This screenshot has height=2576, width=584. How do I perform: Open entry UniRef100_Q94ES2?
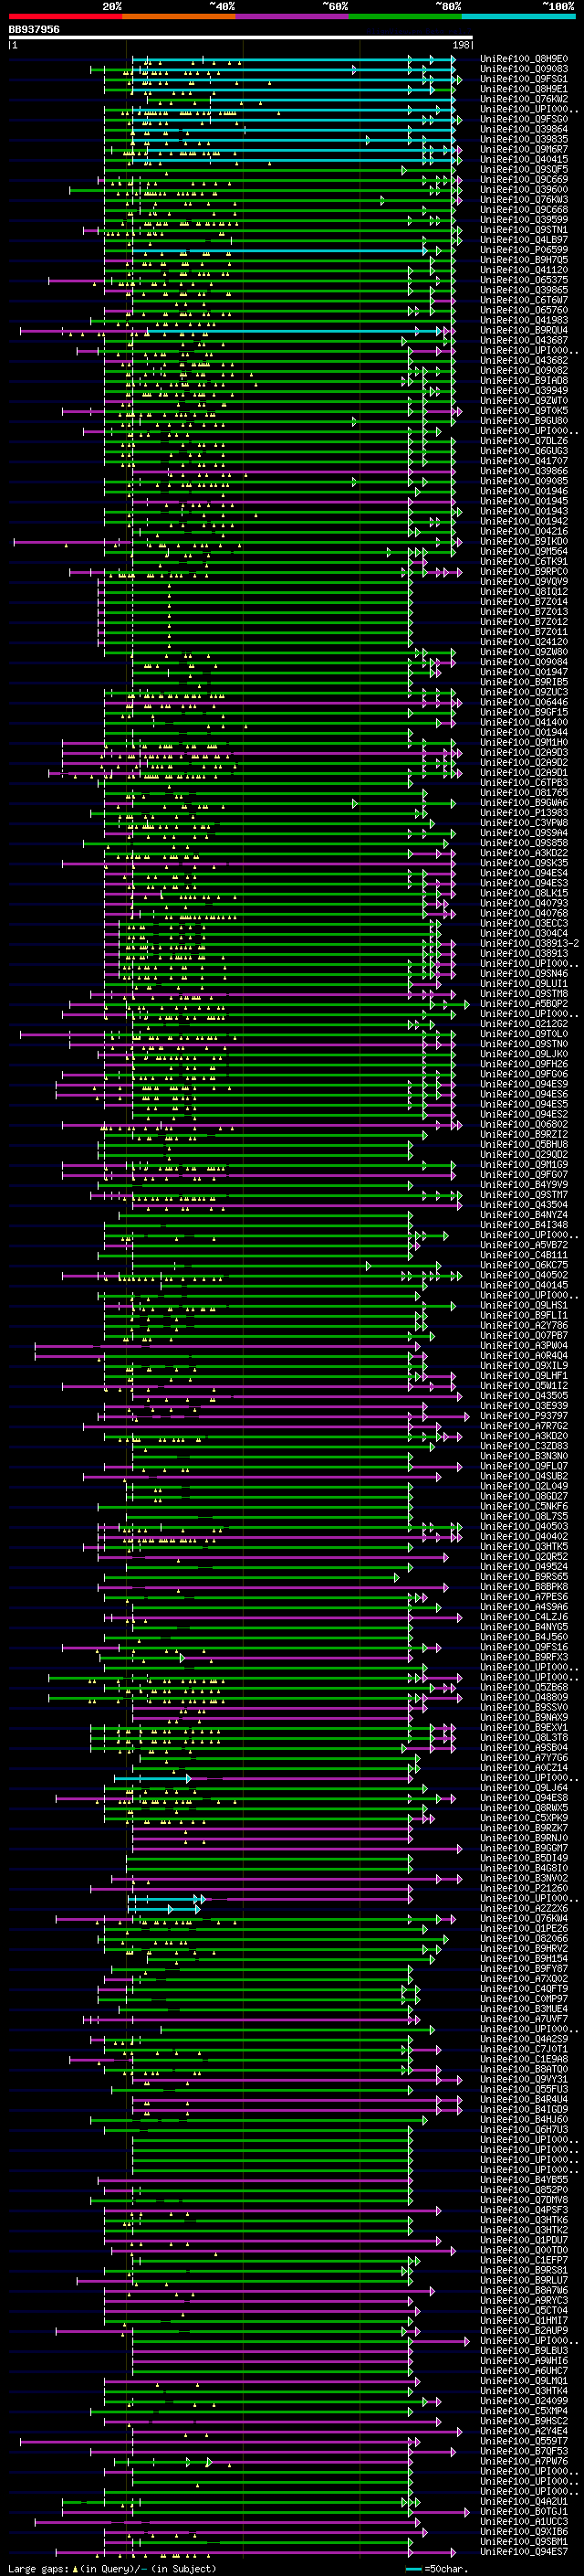[524, 1114]
